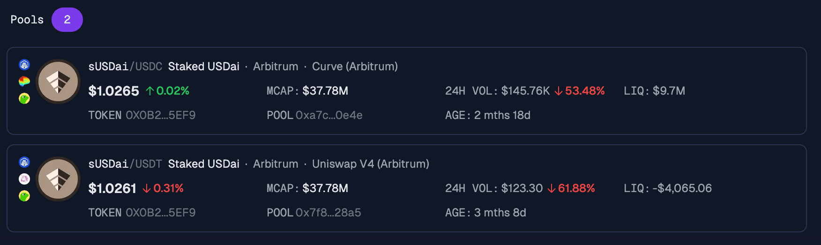This screenshot has width=821, height=245.
Task: Click the Pools count badge showing 2
Action: (x=67, y=20)
